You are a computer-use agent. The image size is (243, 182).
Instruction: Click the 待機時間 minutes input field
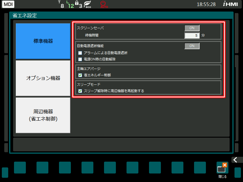(x=192, y=36)
